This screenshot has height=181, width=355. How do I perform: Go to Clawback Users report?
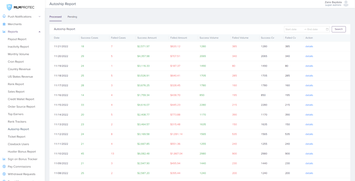[18, 144]
